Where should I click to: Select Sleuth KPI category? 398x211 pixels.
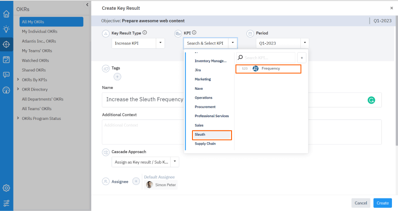pos(212,135)
